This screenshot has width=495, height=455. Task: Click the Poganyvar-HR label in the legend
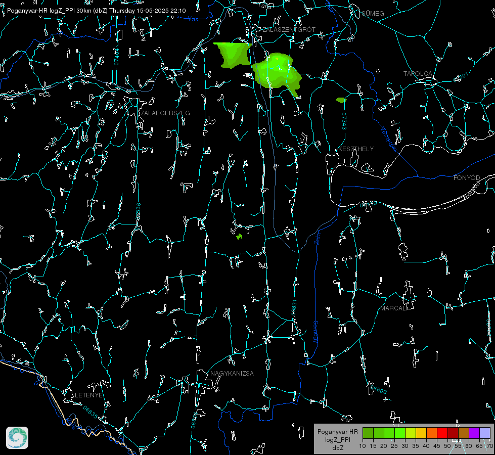pos(337,432)
